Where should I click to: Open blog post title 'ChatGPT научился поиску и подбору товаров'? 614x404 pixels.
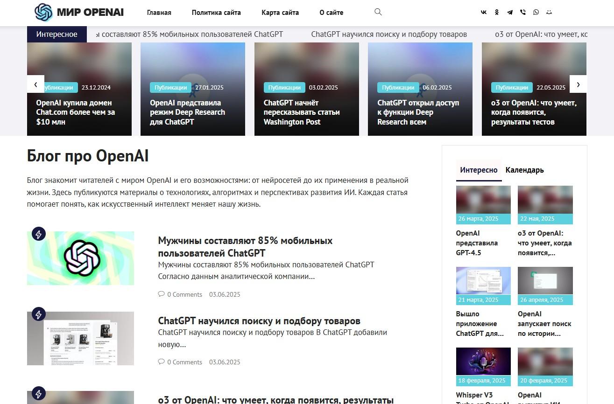pos(259,321)
